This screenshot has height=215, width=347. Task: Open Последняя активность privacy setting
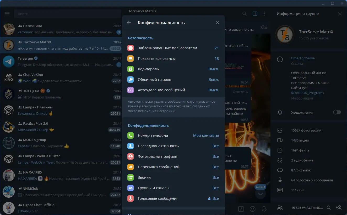point(173,146)
